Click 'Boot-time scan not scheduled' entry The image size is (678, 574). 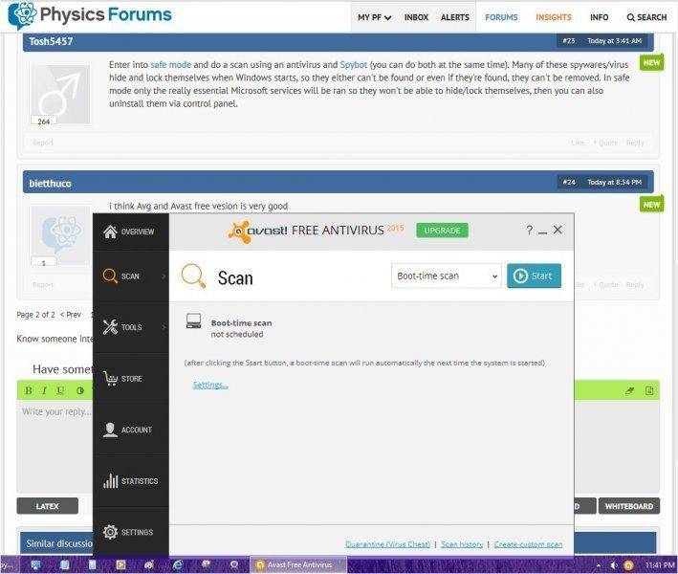coord(230,328)
